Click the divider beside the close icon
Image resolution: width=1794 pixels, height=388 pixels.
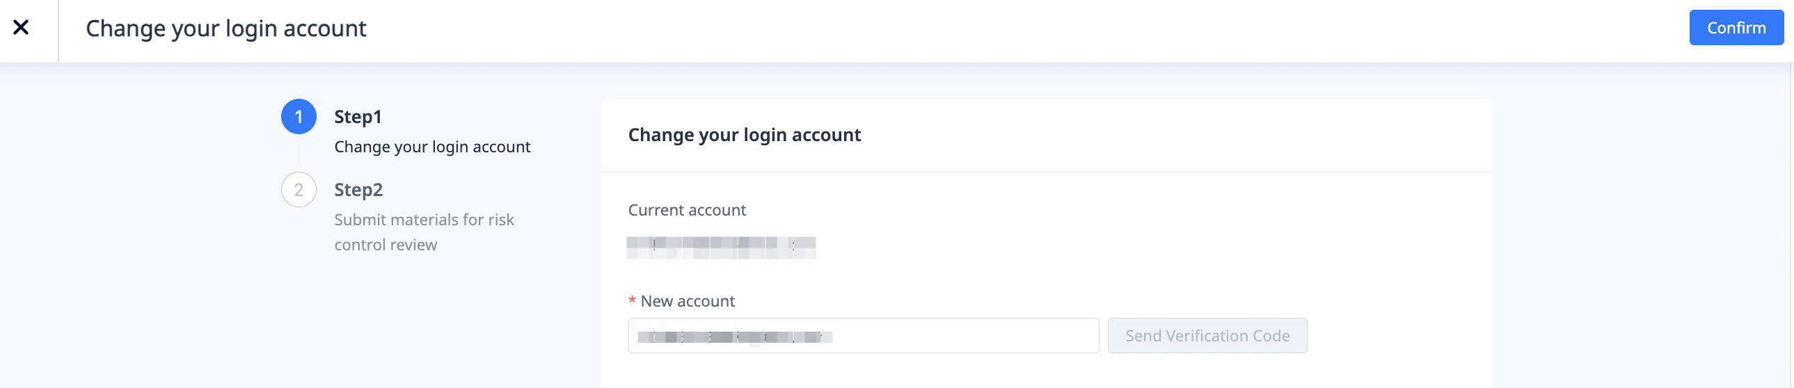point(58,31)
